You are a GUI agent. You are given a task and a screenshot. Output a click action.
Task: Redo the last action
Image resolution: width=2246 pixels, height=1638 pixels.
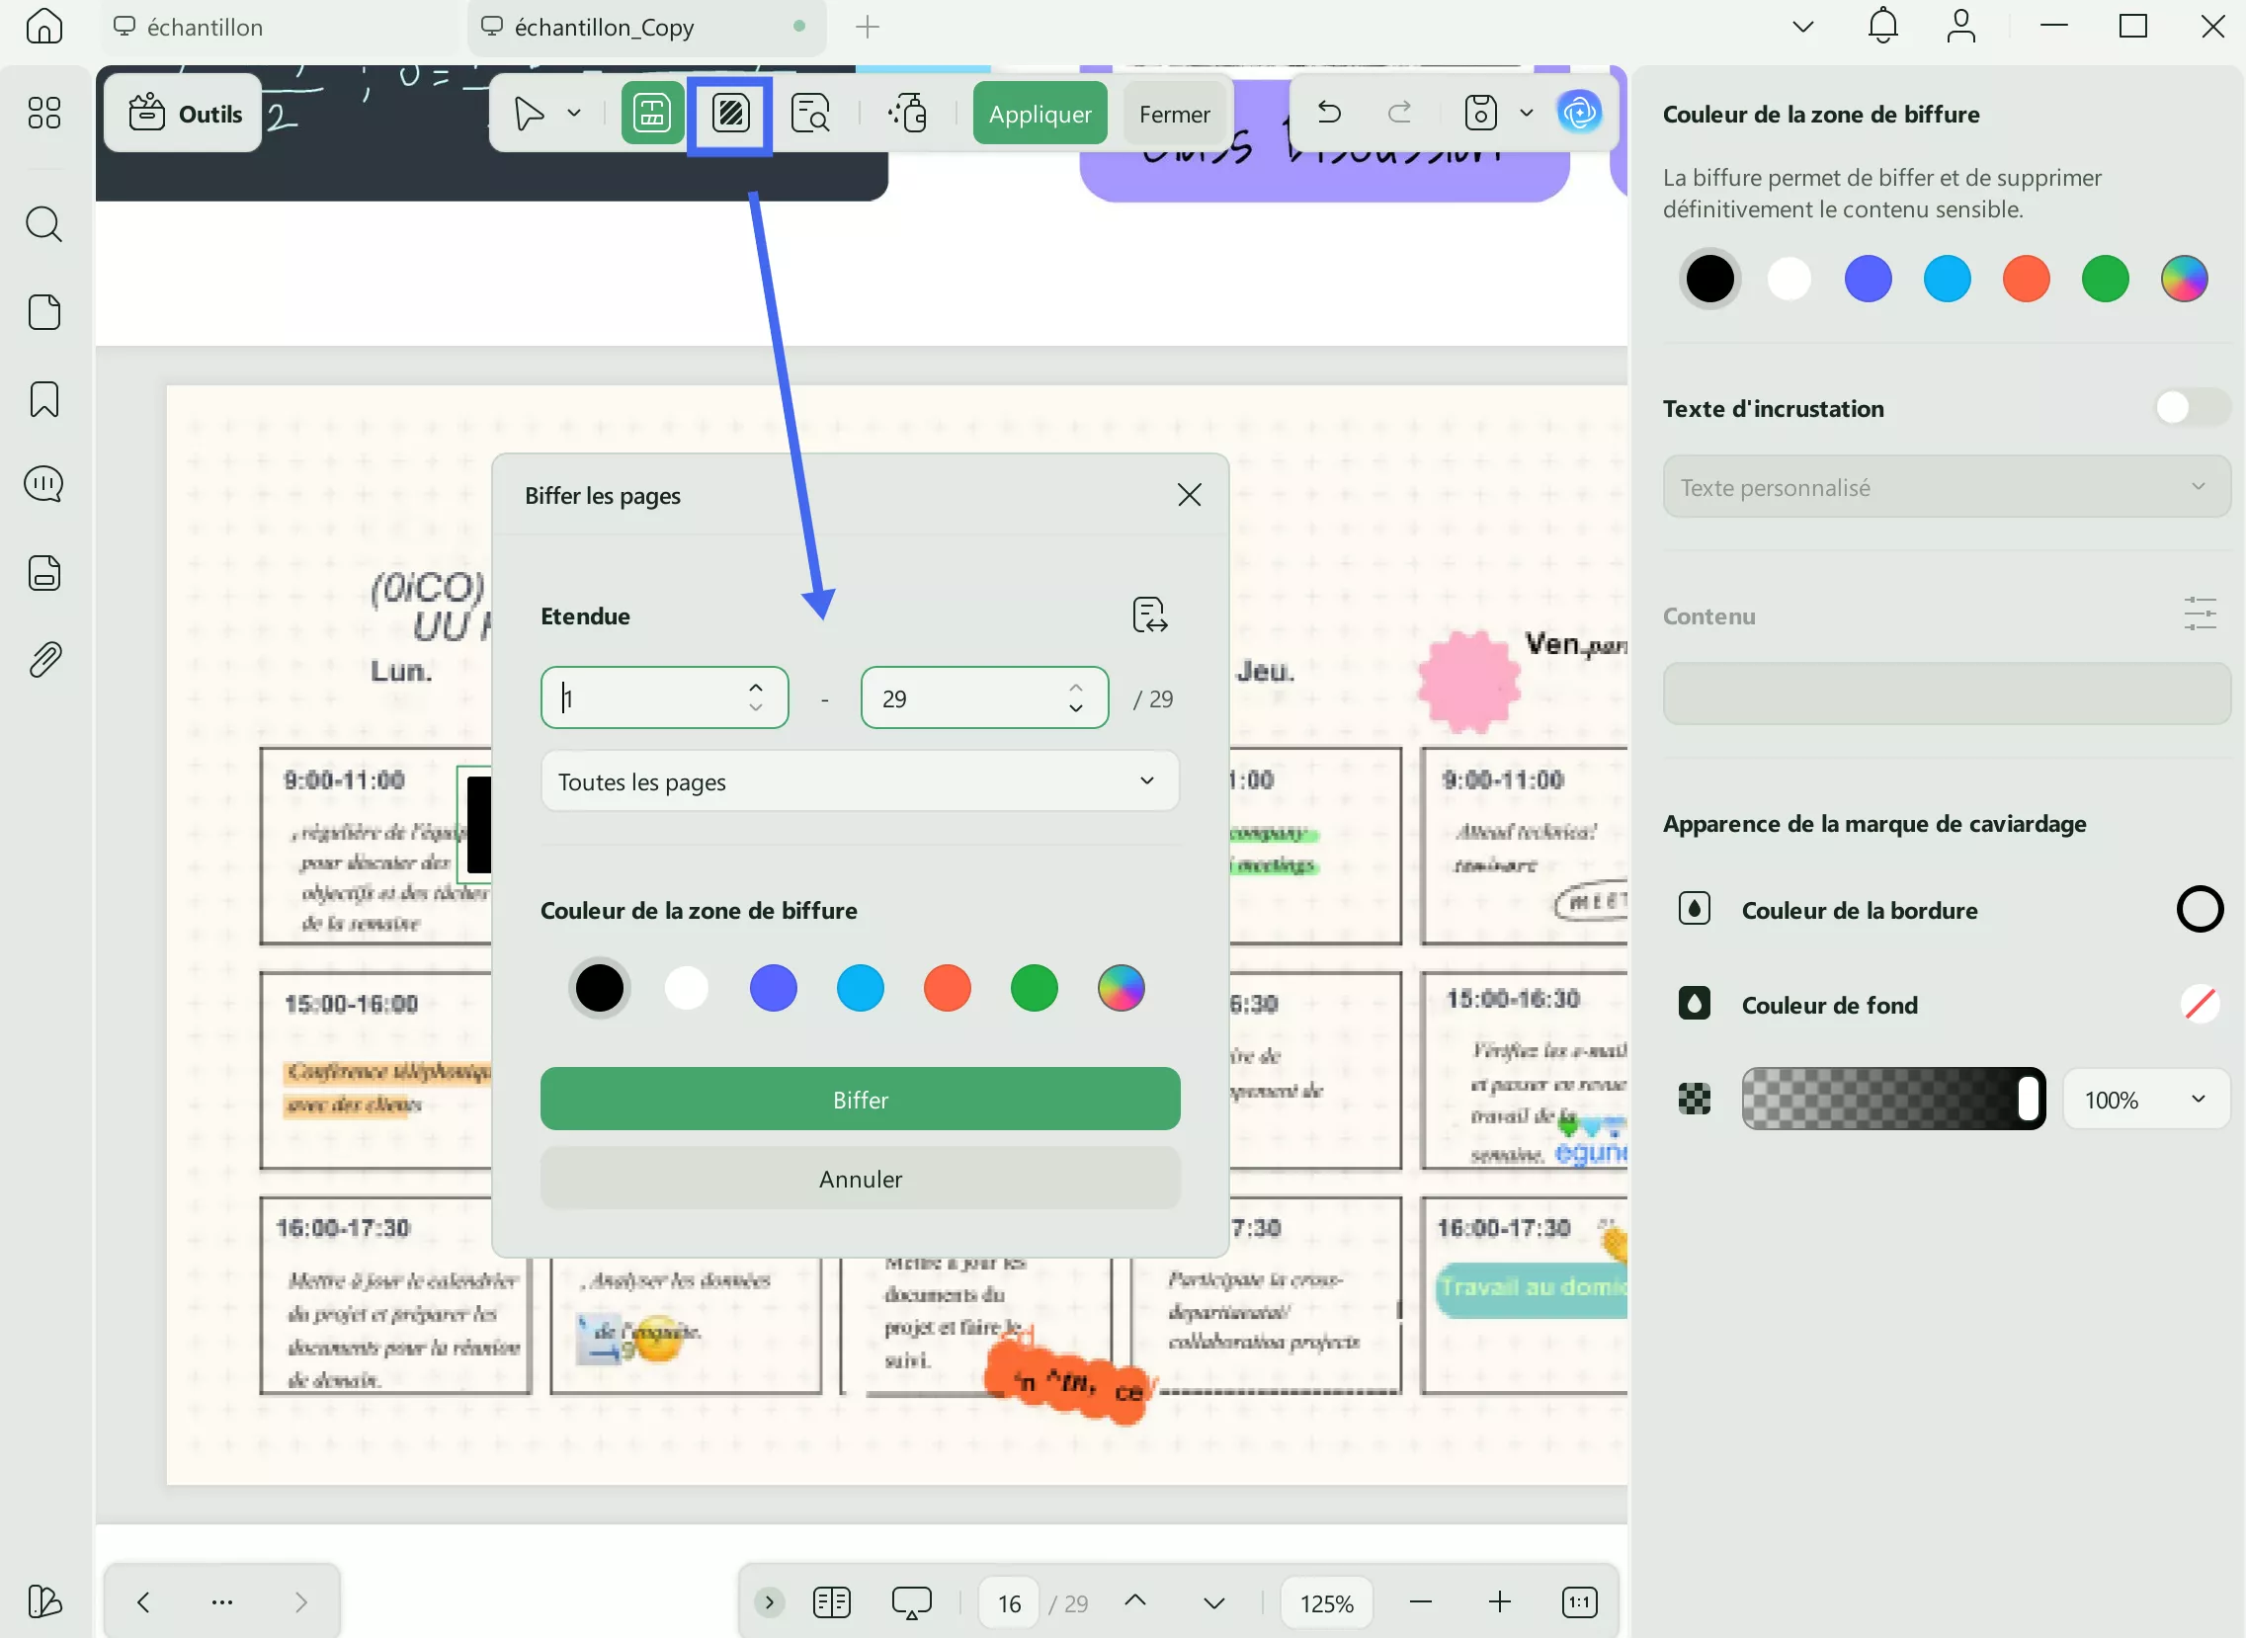(x=1399, y=111)
